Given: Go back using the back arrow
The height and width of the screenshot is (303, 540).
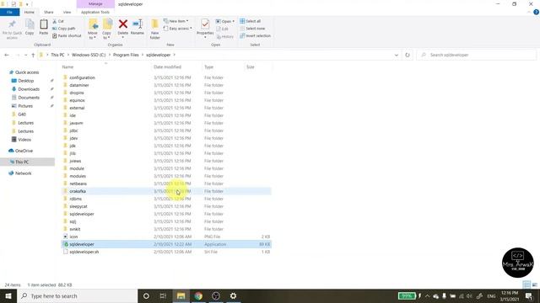Looking at the screenshot, I should pos(7,55).
